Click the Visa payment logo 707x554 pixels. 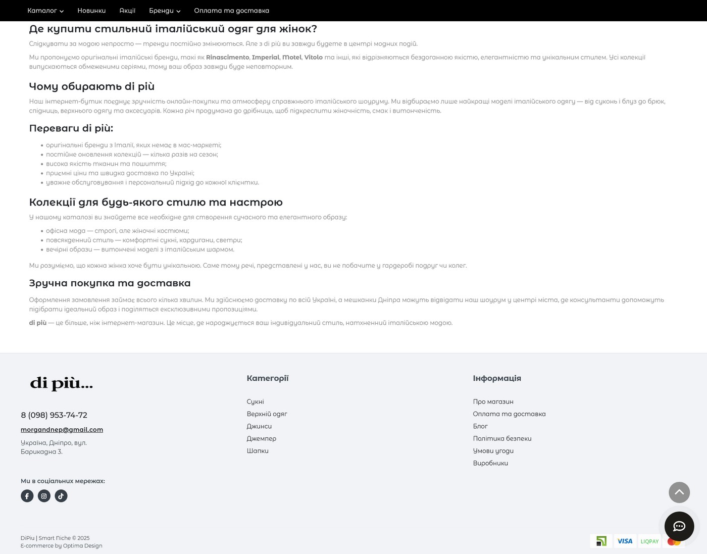pyautogui.click(x=625, y=541)
